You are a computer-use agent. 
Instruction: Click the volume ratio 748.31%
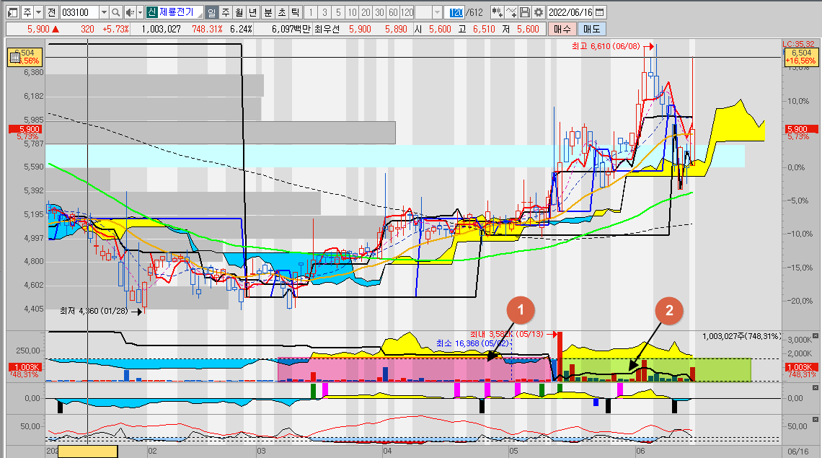(x=207, y=29)
